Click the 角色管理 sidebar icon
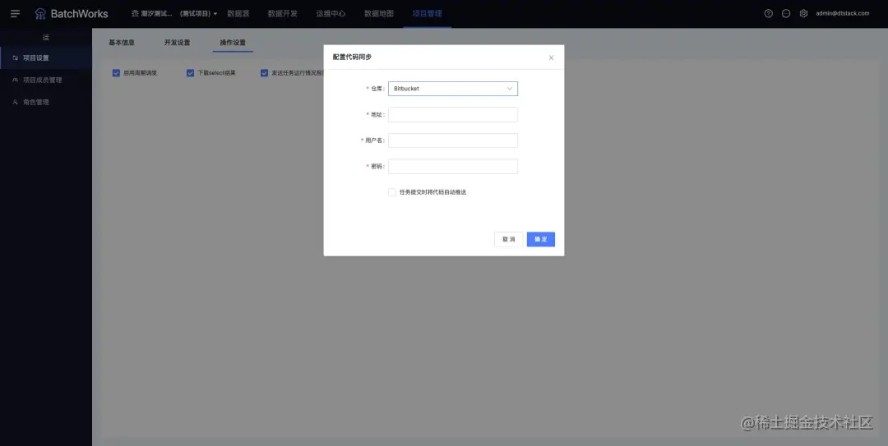 [16, 102]
